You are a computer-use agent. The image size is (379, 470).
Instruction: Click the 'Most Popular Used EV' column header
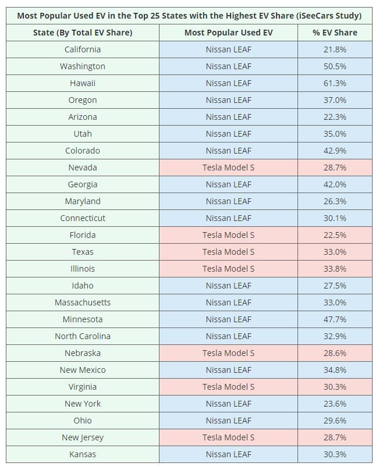click(228, 33)
